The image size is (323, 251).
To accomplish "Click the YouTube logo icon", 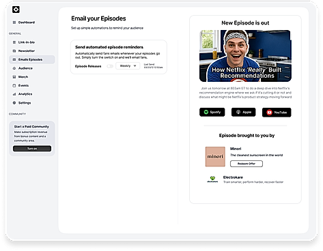I will (269, 113).
